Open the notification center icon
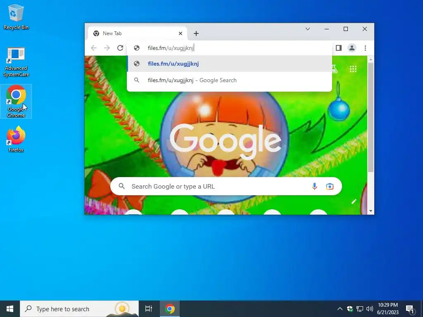This screenshot has height=317, width=423. 410,309
